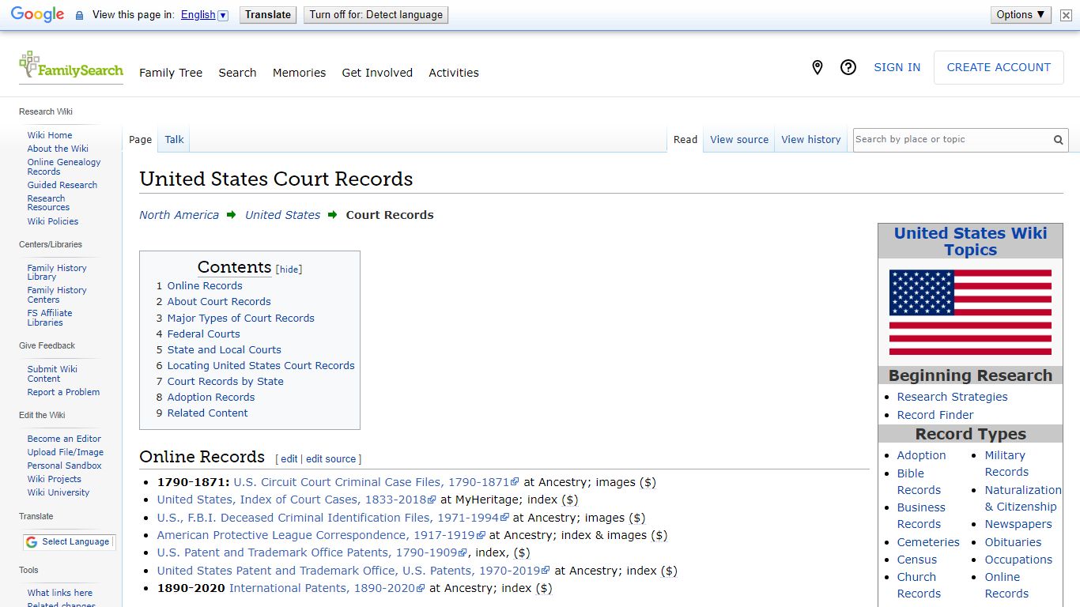Screen dimensions: 1080x607
Task: Open United States, Index of Court Cases link
Action: tap(296, 500)
